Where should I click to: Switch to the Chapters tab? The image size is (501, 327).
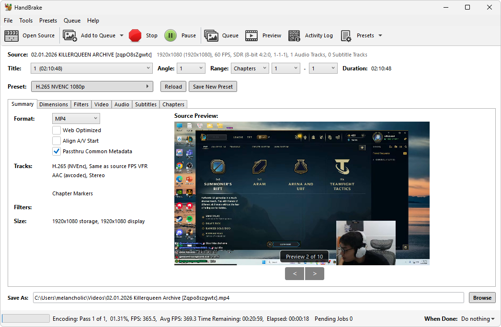tap(173, 104)
